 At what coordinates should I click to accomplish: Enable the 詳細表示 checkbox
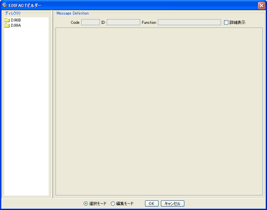click(226, 22)
